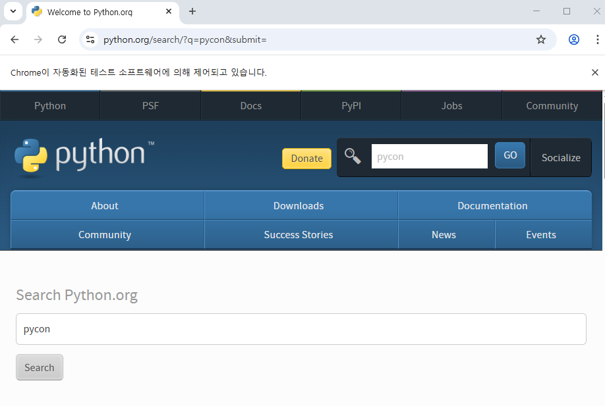
Task: Click the magnifying glass search icon
Action: coord(353,156)
